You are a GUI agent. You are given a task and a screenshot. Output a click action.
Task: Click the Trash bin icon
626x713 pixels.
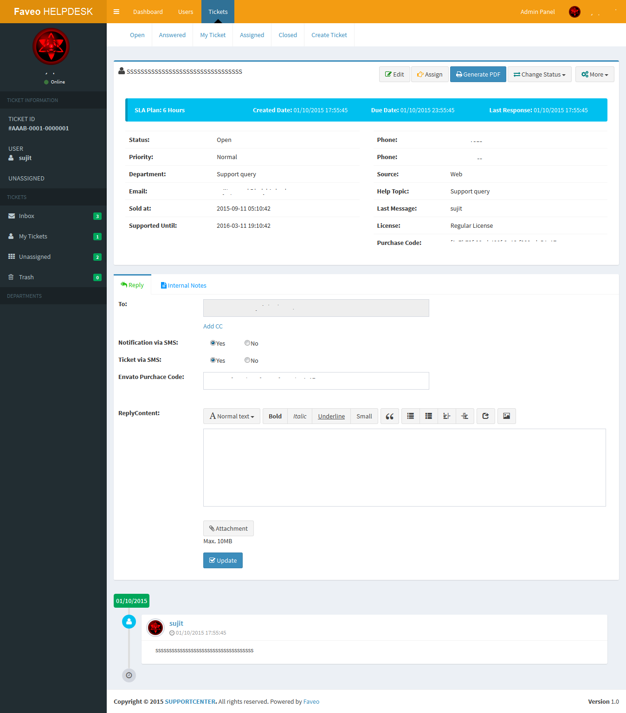point(11,277)
